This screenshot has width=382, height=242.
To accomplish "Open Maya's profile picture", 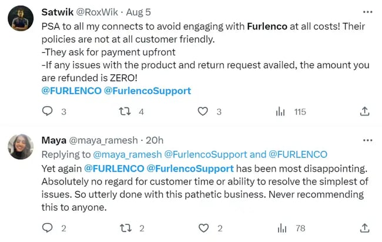I will click(x=21, y=147).
